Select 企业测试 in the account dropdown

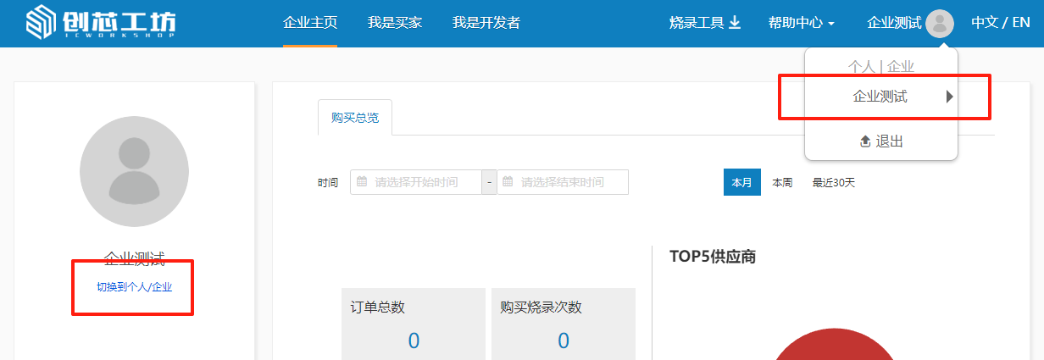(880, 97)
